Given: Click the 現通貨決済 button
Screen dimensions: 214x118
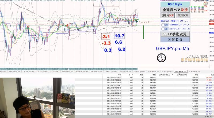Looking at the screenshot, I should pos(168,16).
